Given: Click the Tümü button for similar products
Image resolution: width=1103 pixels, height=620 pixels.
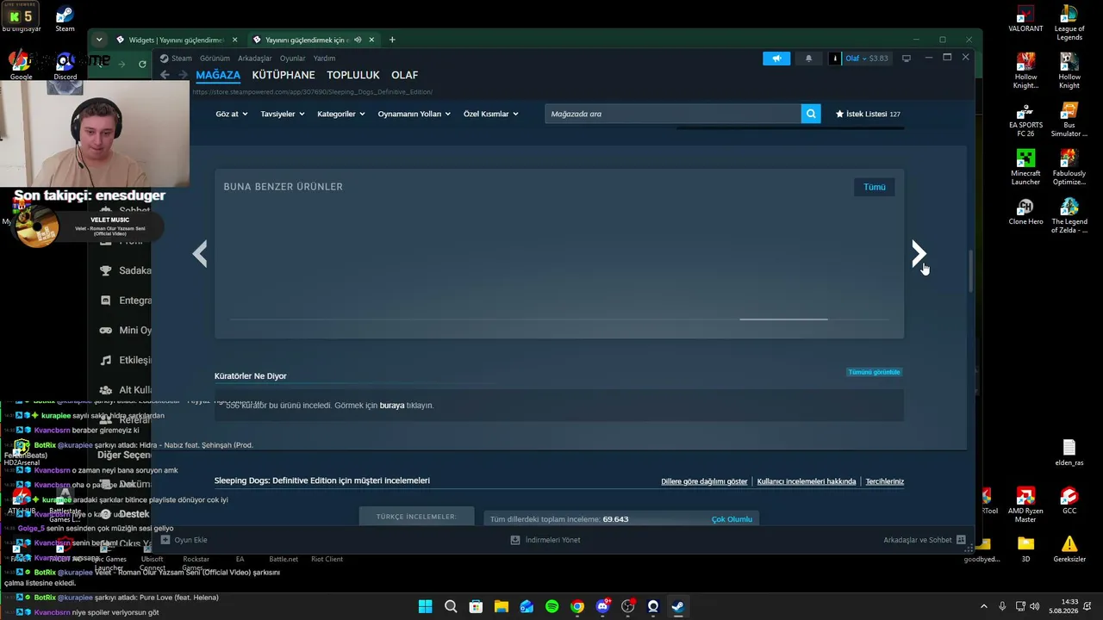Looking at the screenshot, I should [x=875, y=187].
